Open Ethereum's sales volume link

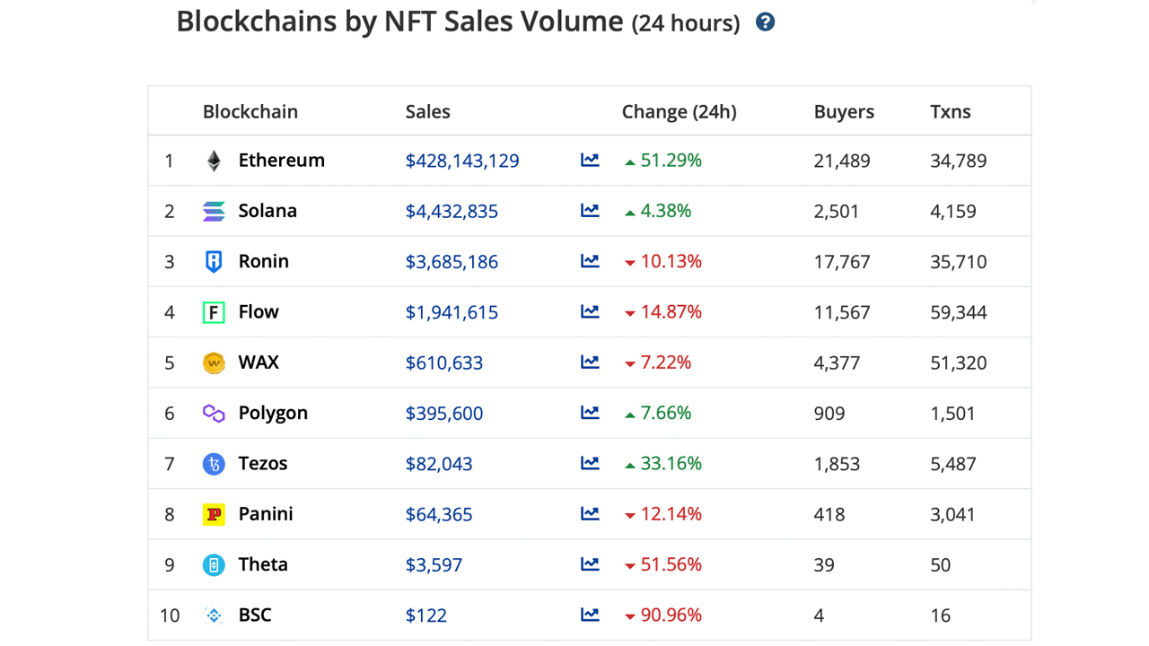(x=462, y=161)
